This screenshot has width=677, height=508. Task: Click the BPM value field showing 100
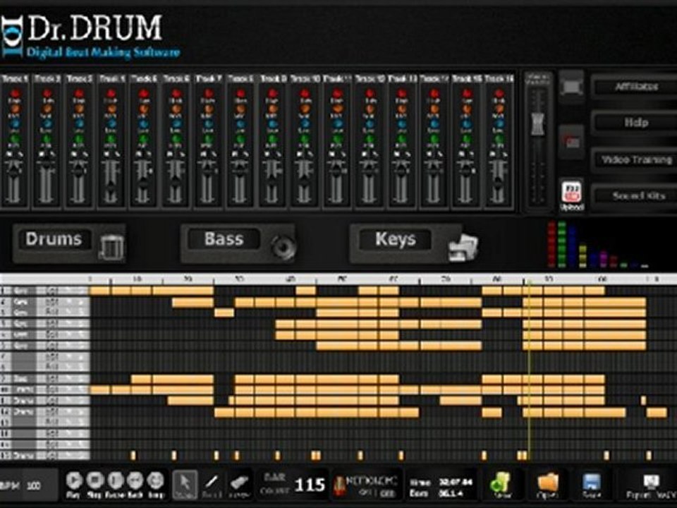pyautogui.click(x=34, y=486)
